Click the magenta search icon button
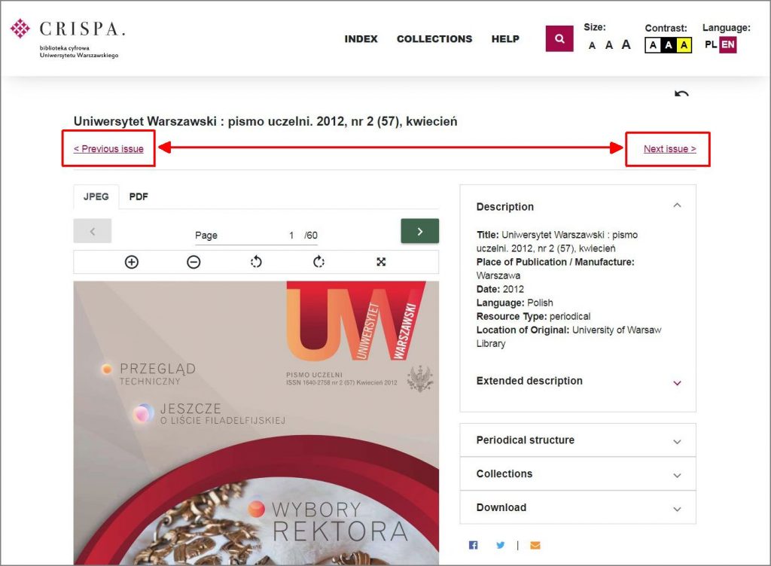The image size is (771, 566). coord(559,38)
